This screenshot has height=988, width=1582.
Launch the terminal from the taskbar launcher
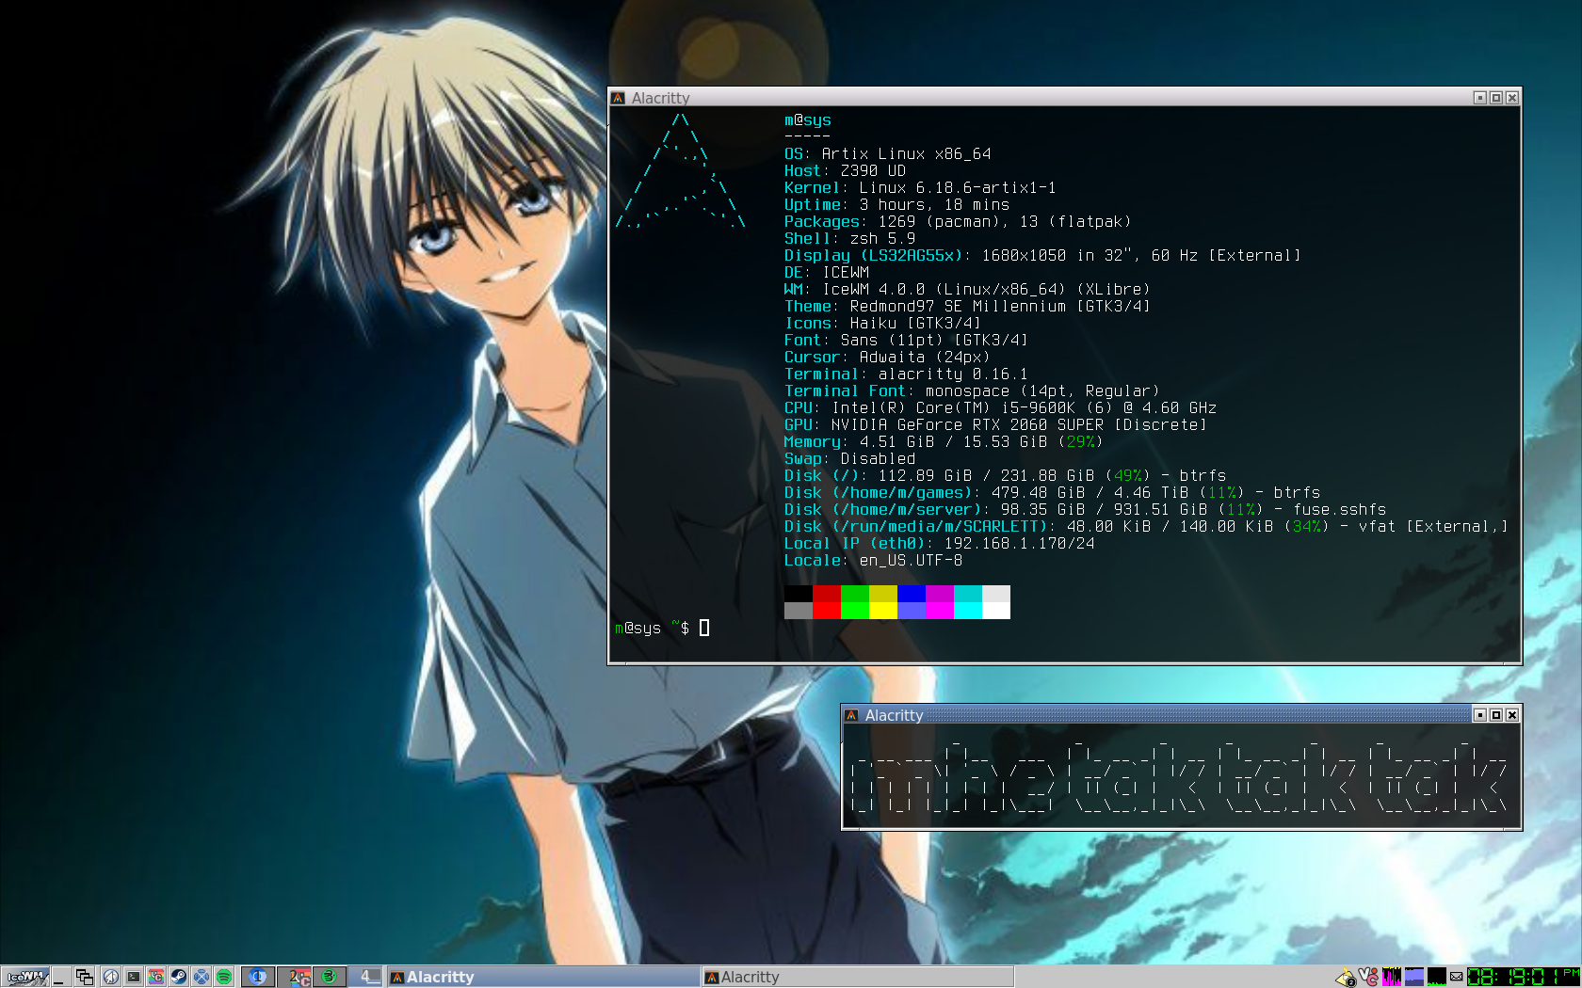coord(134,977)
